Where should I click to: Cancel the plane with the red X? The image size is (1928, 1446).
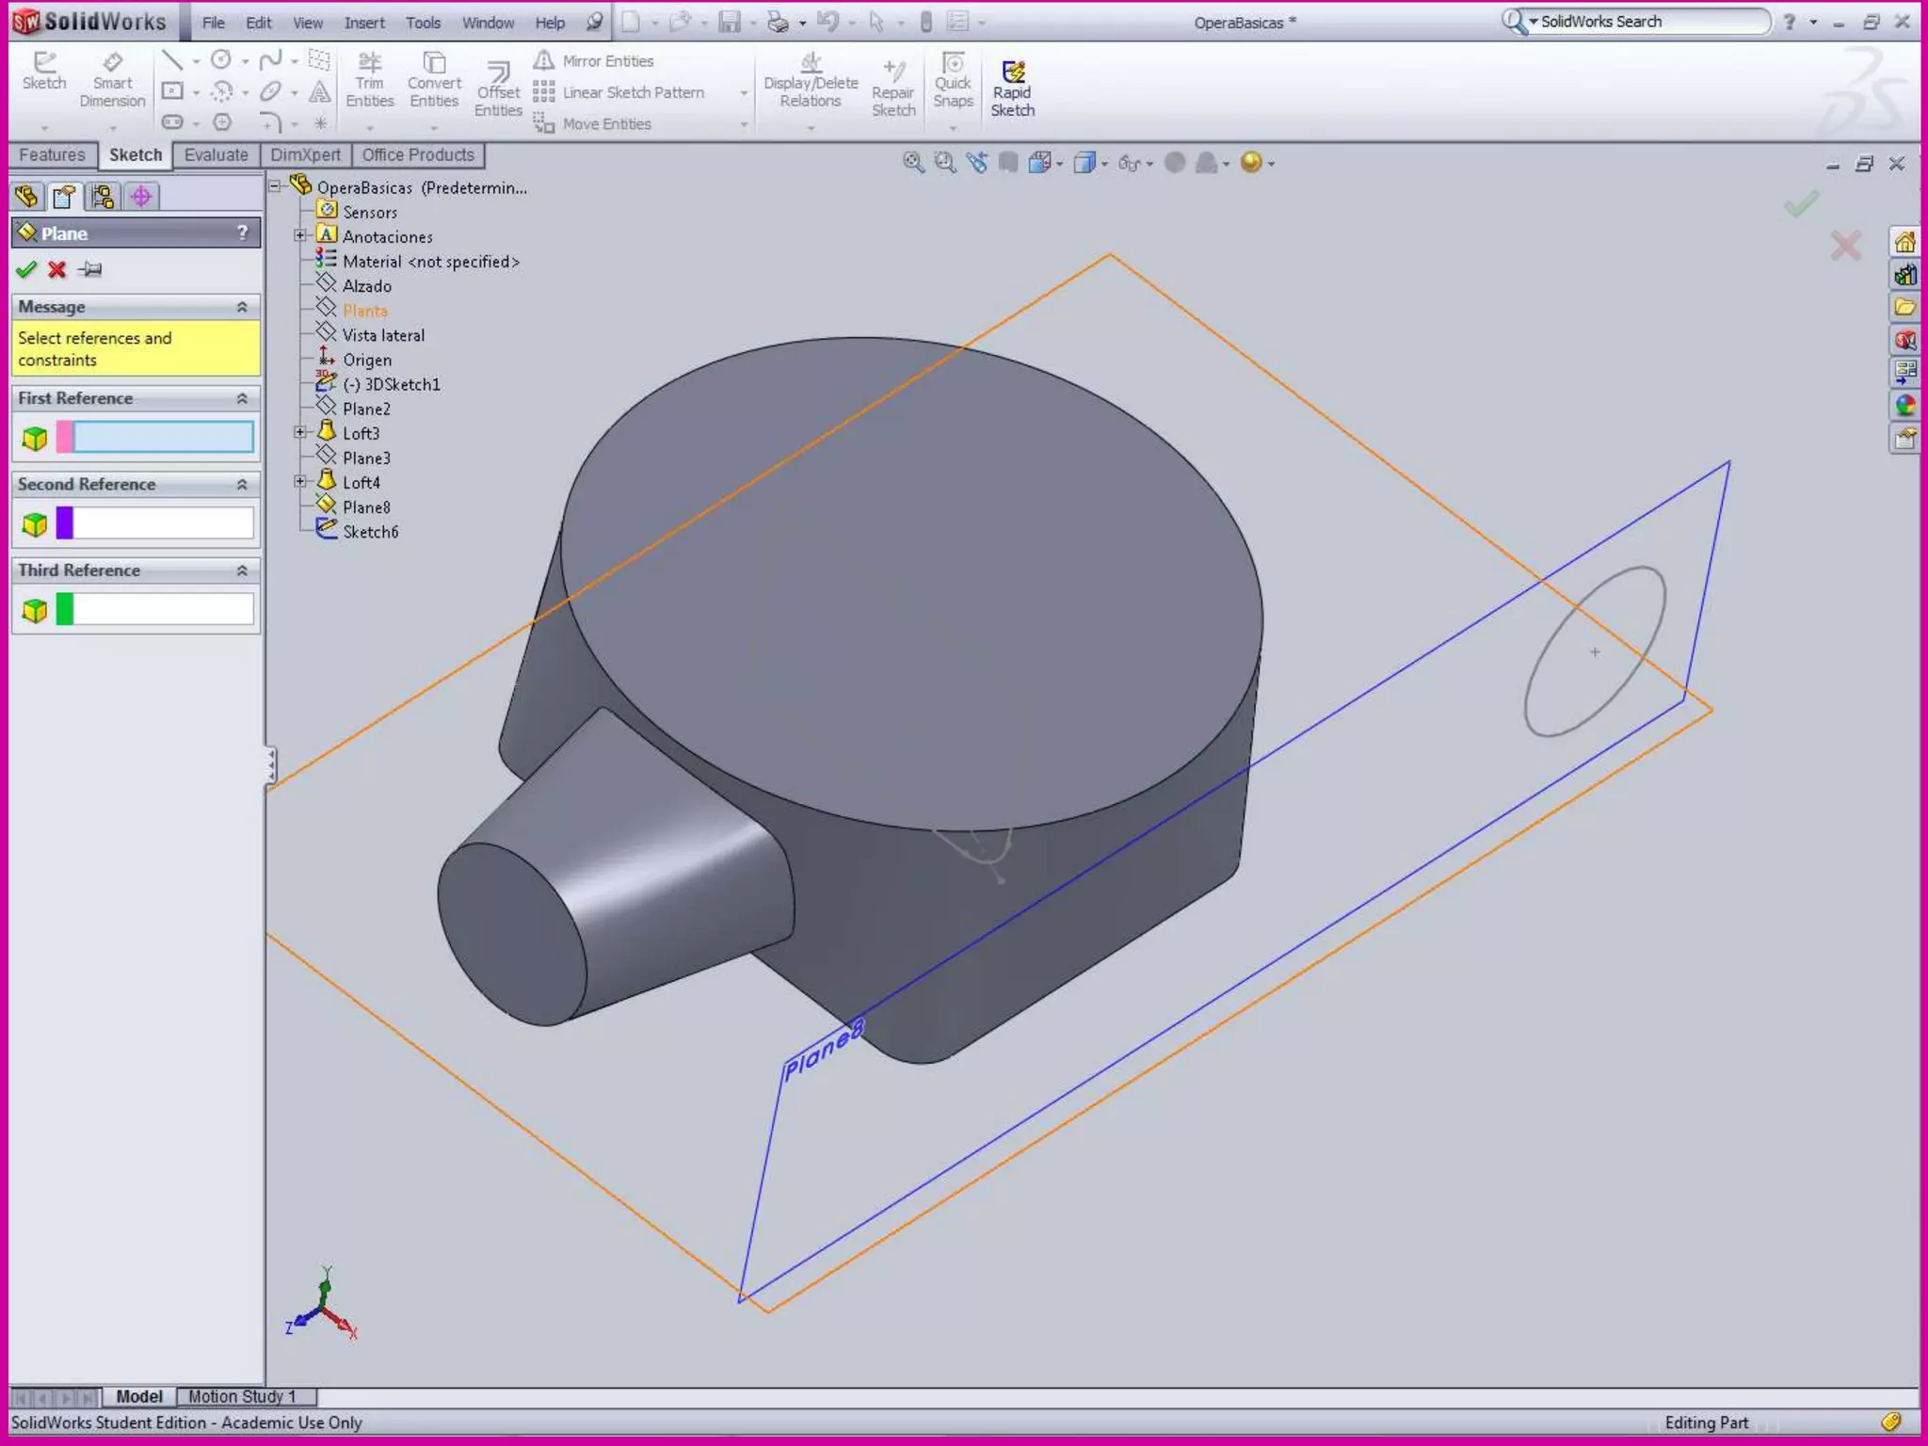[57, 270]
